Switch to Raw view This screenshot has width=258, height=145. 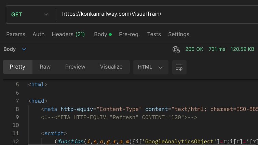tap(45, 67)
